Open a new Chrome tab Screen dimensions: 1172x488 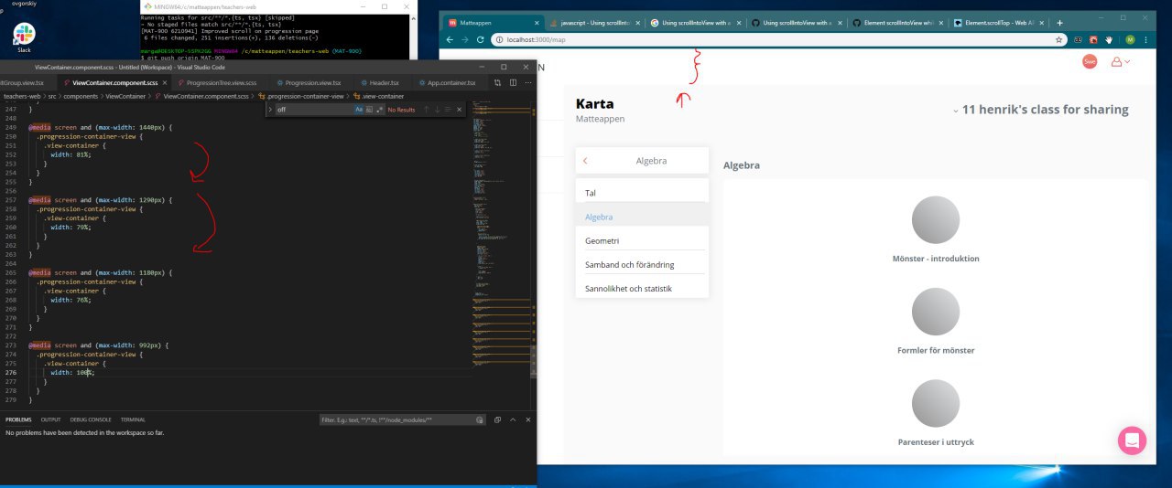pyautogui.click(x=1060, y=22)
